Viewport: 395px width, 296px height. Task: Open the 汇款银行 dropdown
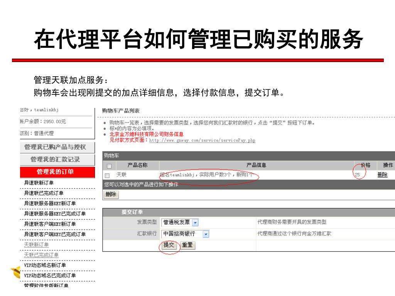[185, 234]
